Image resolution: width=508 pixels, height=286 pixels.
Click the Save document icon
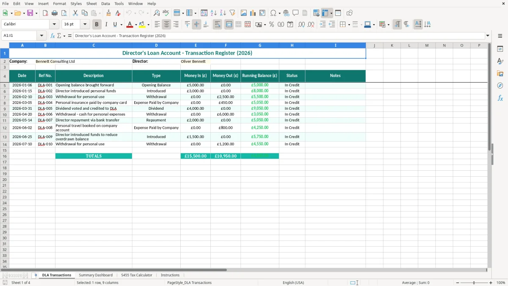30,13
